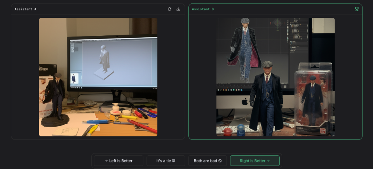Choose It's a tie
The image size is (373, 169).
point(166,161)
